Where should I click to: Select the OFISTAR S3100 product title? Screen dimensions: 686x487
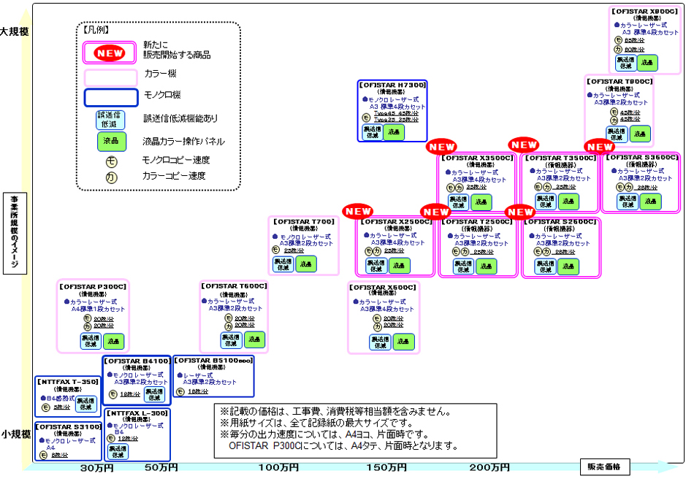[x=68, y=426]
